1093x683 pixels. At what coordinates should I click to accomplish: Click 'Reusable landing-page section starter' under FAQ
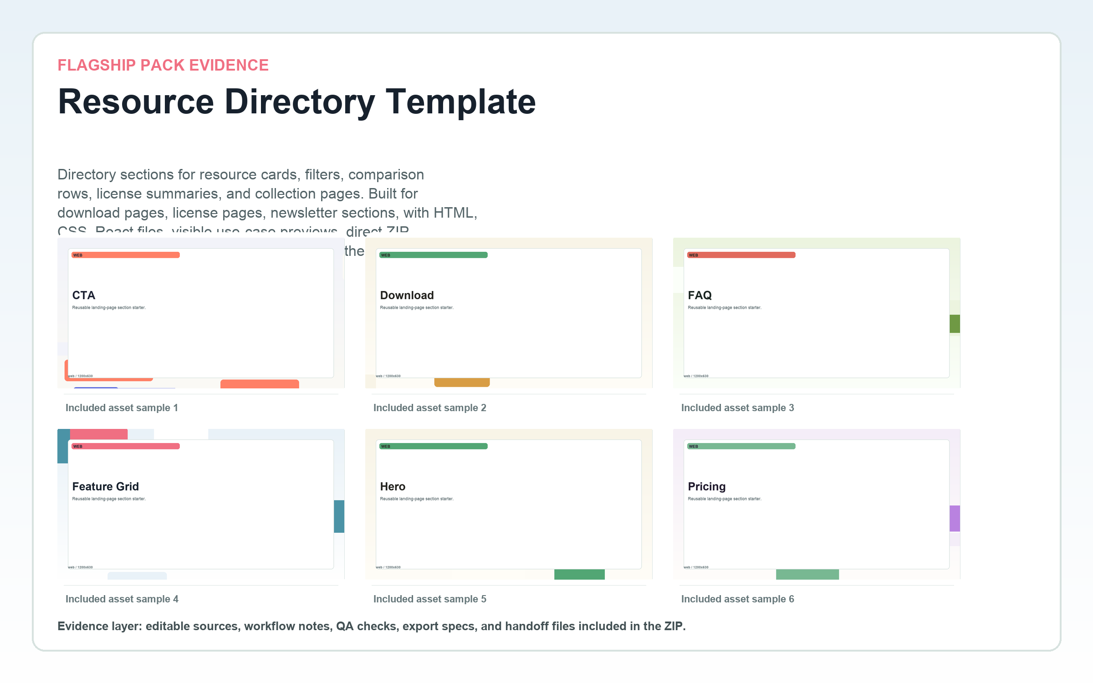(x=725, y=308)
